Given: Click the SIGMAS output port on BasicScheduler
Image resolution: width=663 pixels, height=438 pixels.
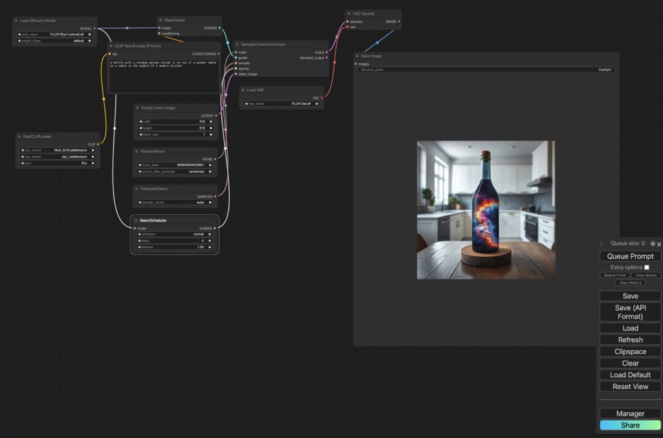Looking at the screenshot, I should click(216, 228).
